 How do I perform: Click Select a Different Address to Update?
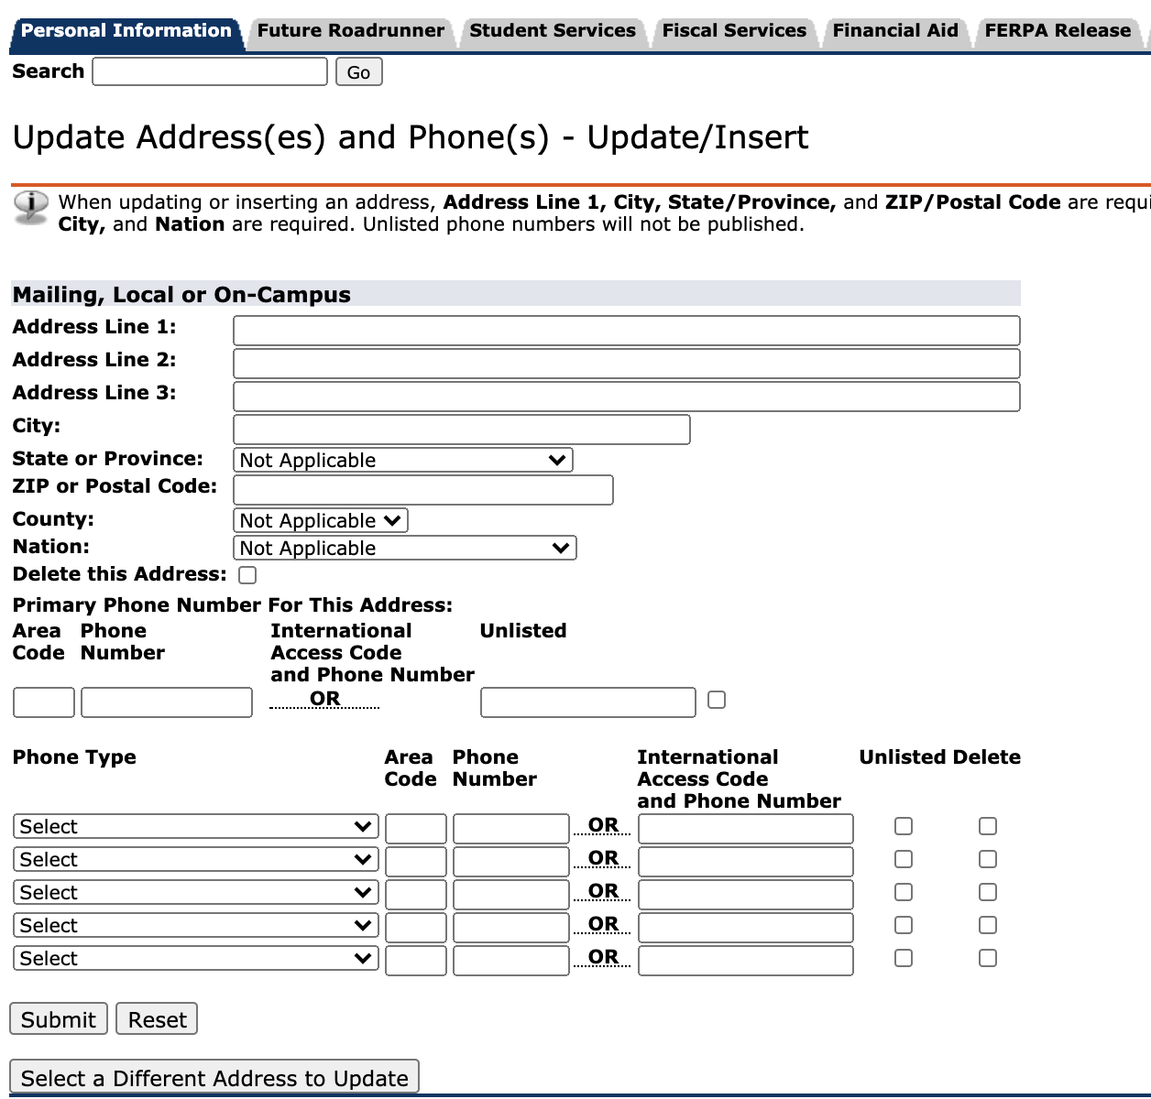(213, 1077)
